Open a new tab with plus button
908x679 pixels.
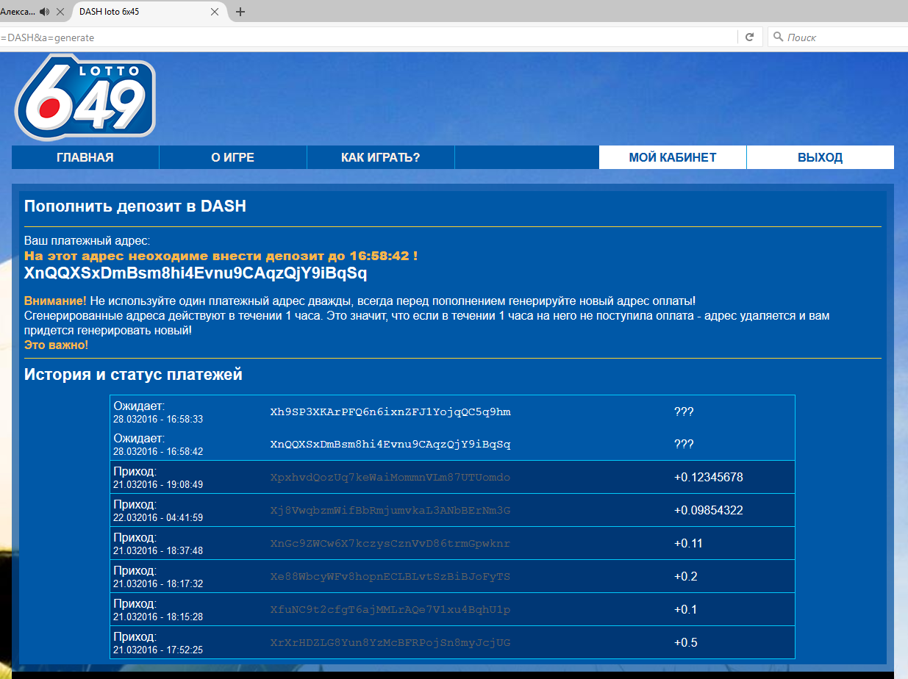pyautogui.click(x=240, y=12)
